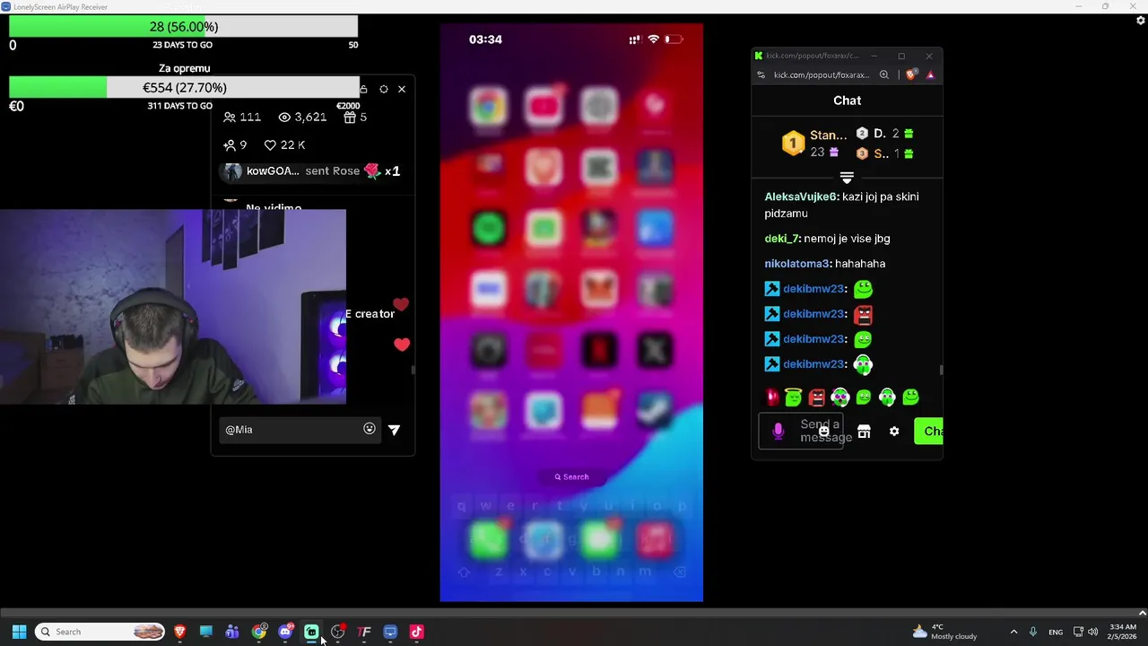This screenshot has width=1148, height=646.
Task: Click site info icon in Kick address bar
Action: (761, 75)
